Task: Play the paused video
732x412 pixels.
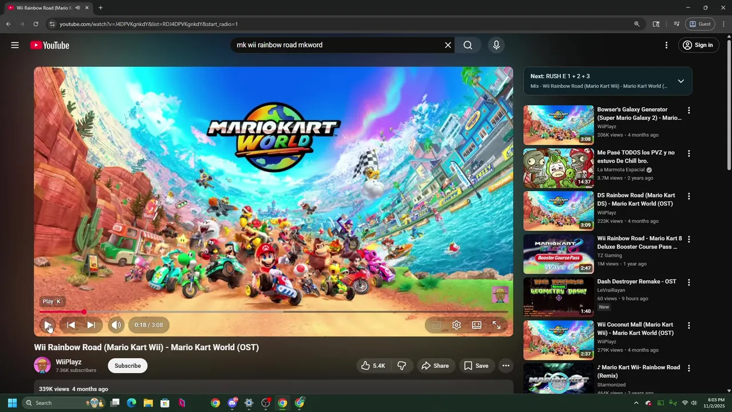Action: point(48,325)
